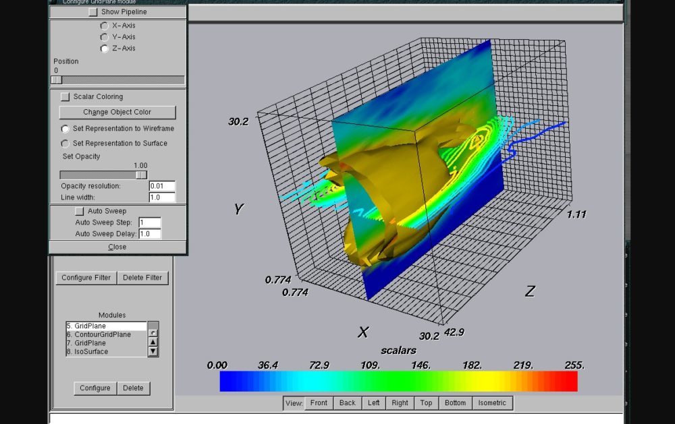Switch to the Top view
675x424 pixels.
pos(426,403)
